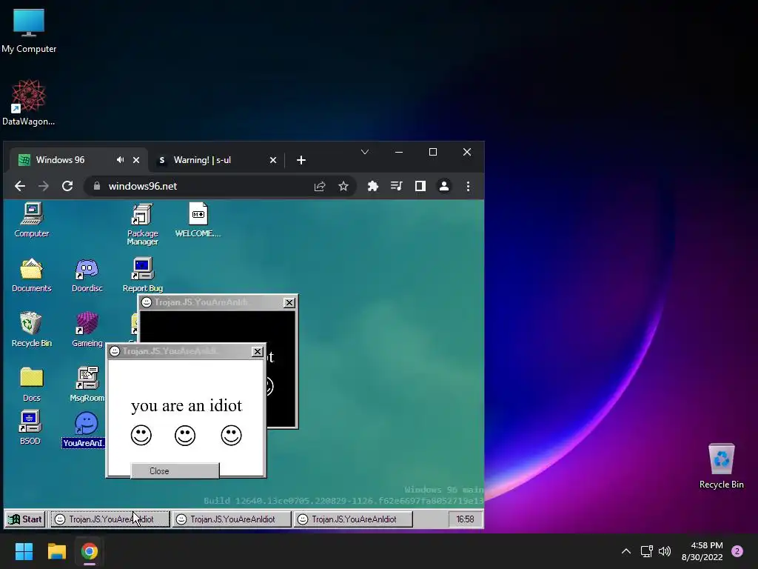Open the Computer icon in Windows 96
This screenshot has width=758, height=569.
click(x=31, y=220)
